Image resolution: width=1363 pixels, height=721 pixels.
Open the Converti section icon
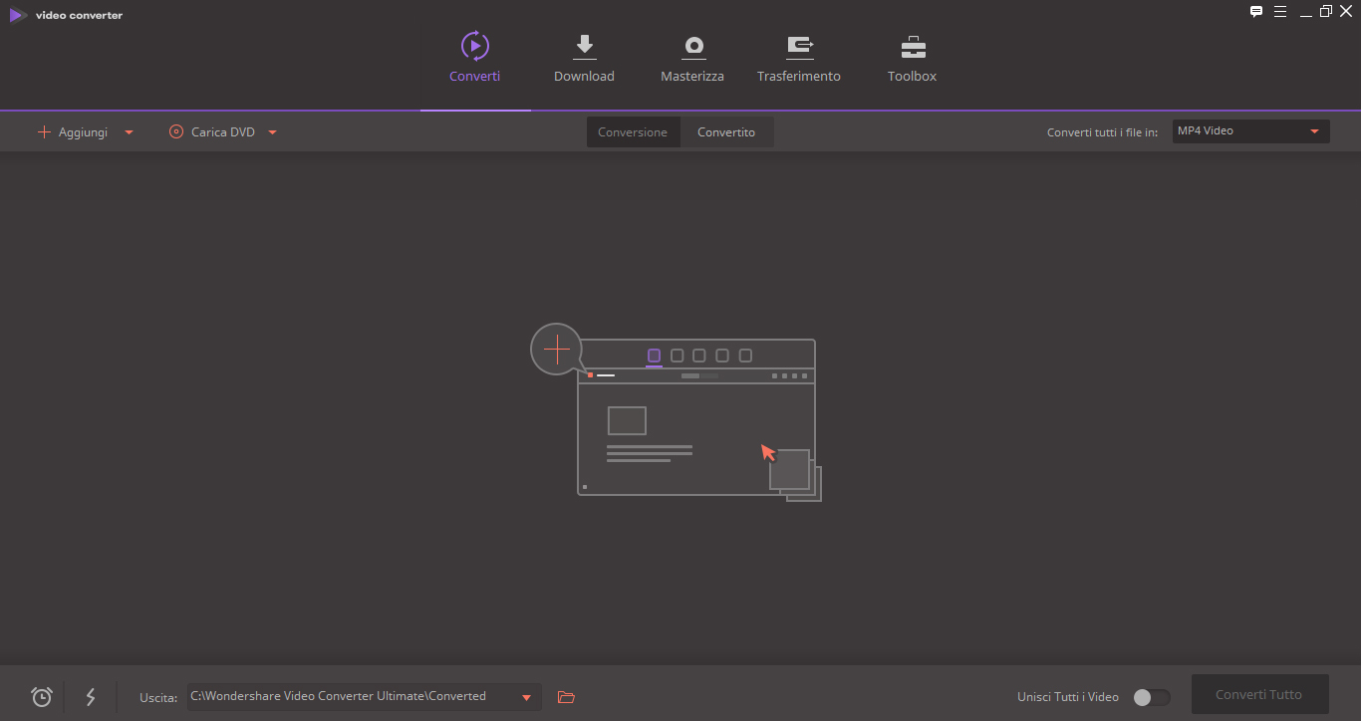[474, 46]
